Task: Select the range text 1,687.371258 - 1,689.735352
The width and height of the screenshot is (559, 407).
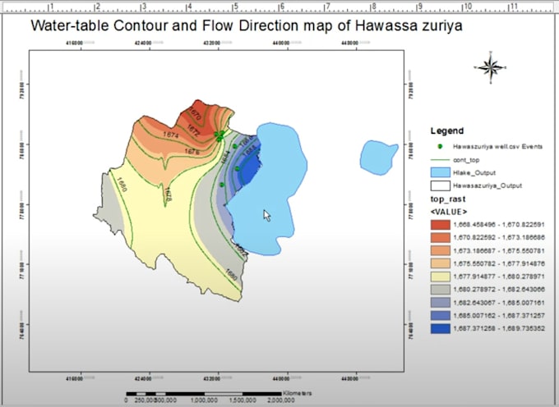Action: pyautogui.click(x=499, y=328)
